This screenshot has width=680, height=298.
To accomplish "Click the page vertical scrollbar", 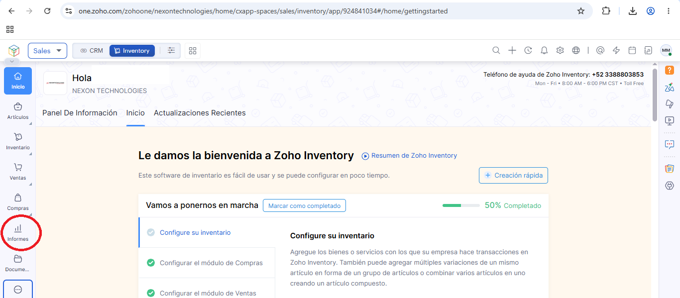I will (655, 95).
